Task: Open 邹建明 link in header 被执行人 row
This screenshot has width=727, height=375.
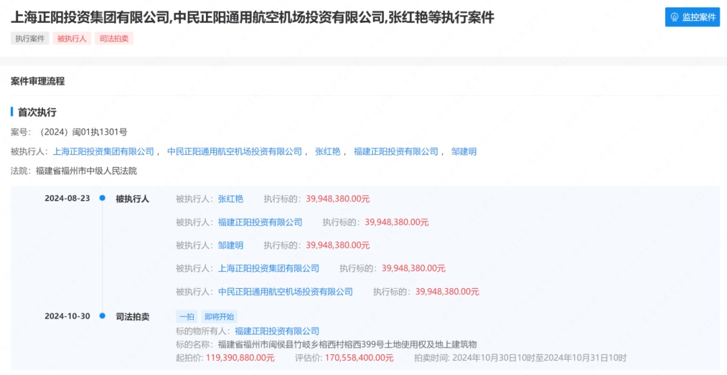Action: pyautogui.click(x=464, y=151)
